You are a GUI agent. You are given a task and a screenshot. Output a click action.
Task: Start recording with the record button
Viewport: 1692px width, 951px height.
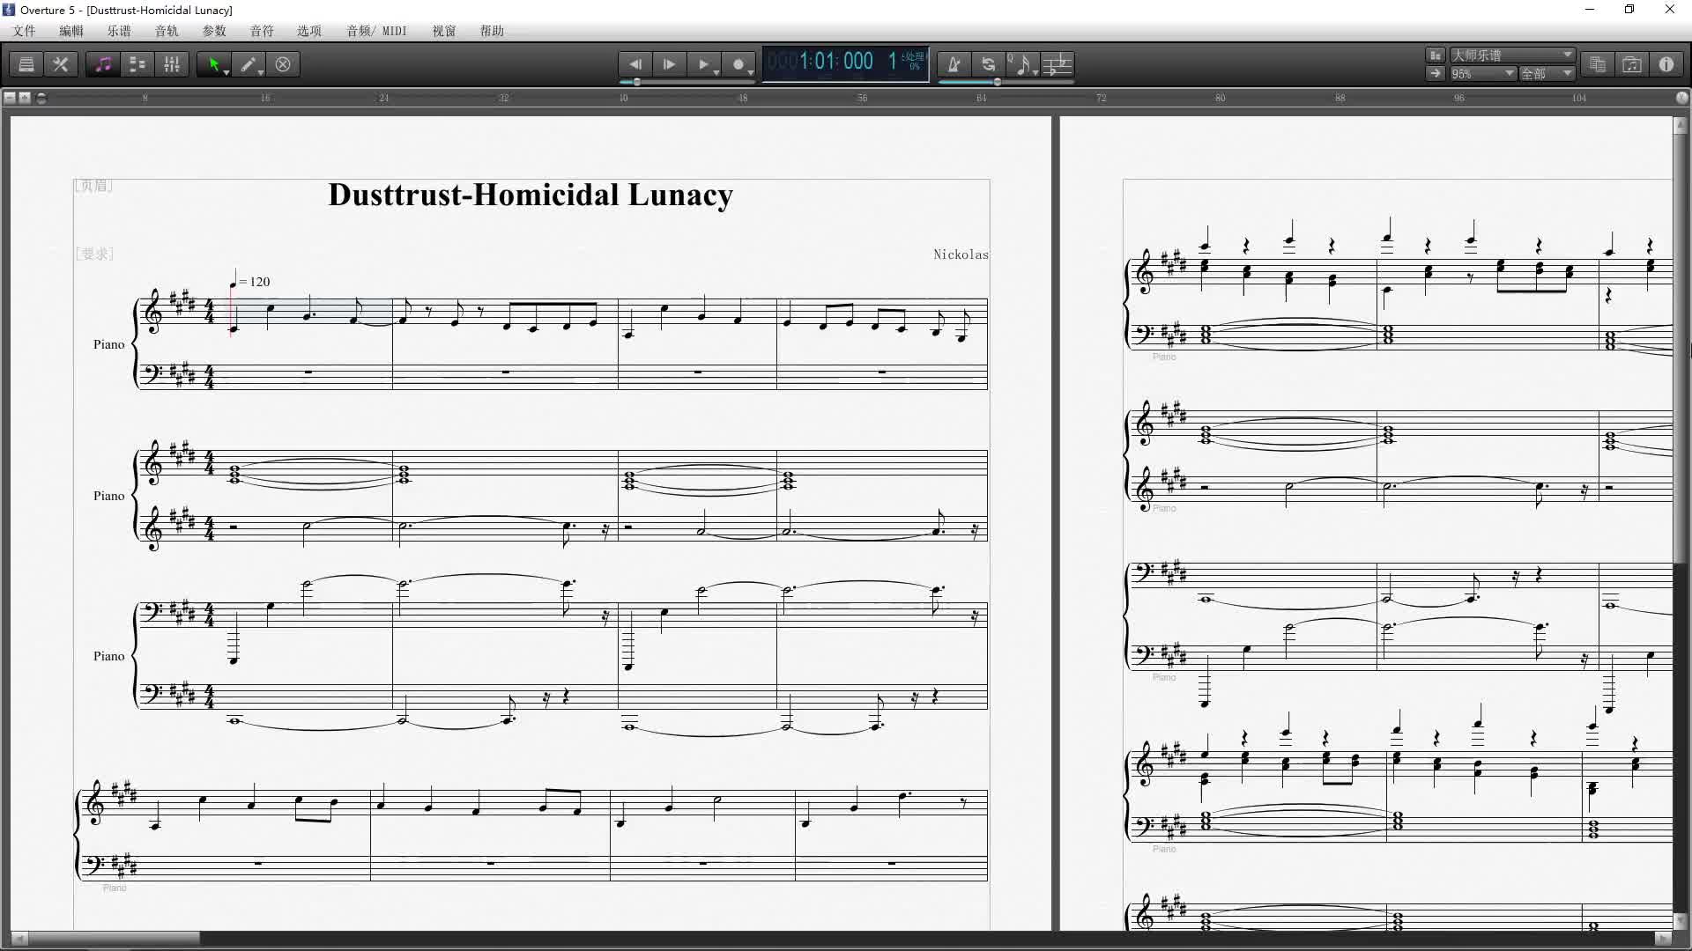738,64
